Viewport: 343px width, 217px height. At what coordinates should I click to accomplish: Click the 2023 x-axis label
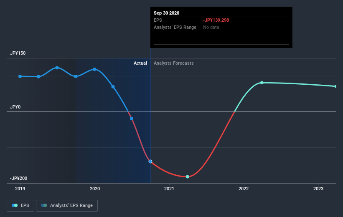pyautogui.click(x=318, y=189)
